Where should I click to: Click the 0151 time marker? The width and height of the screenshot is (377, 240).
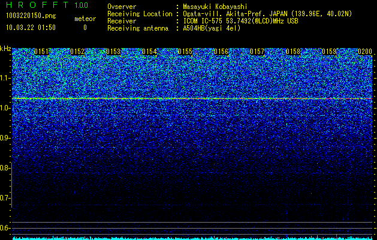pyautogui.click(x=41, y=52)
